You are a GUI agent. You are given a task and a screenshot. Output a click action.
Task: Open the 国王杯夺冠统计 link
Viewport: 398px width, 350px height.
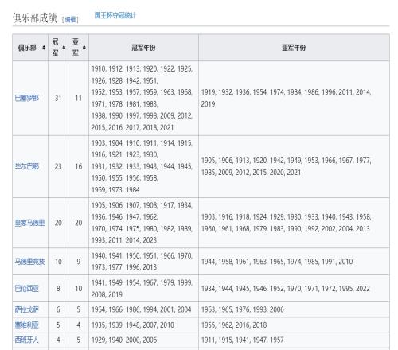pos(115,15)
